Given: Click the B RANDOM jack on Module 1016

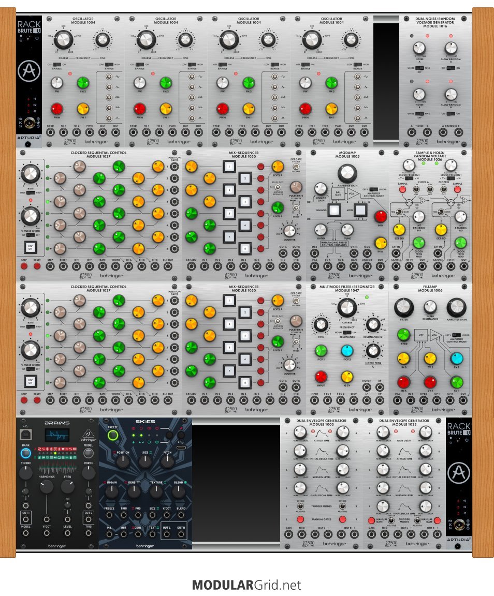Looking at the screenshot, I should point(459,132).
